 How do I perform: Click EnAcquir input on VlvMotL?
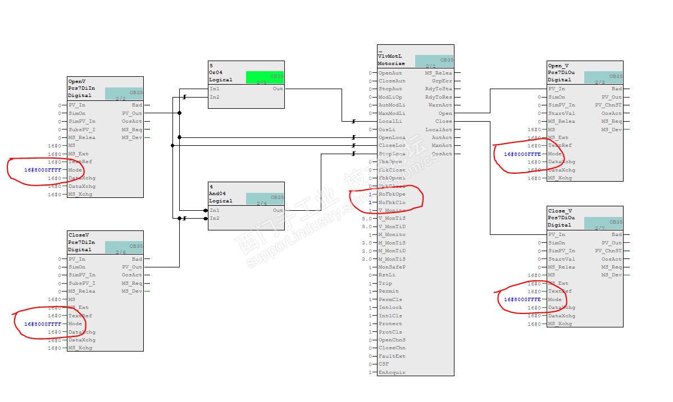[x=392, y=372]
